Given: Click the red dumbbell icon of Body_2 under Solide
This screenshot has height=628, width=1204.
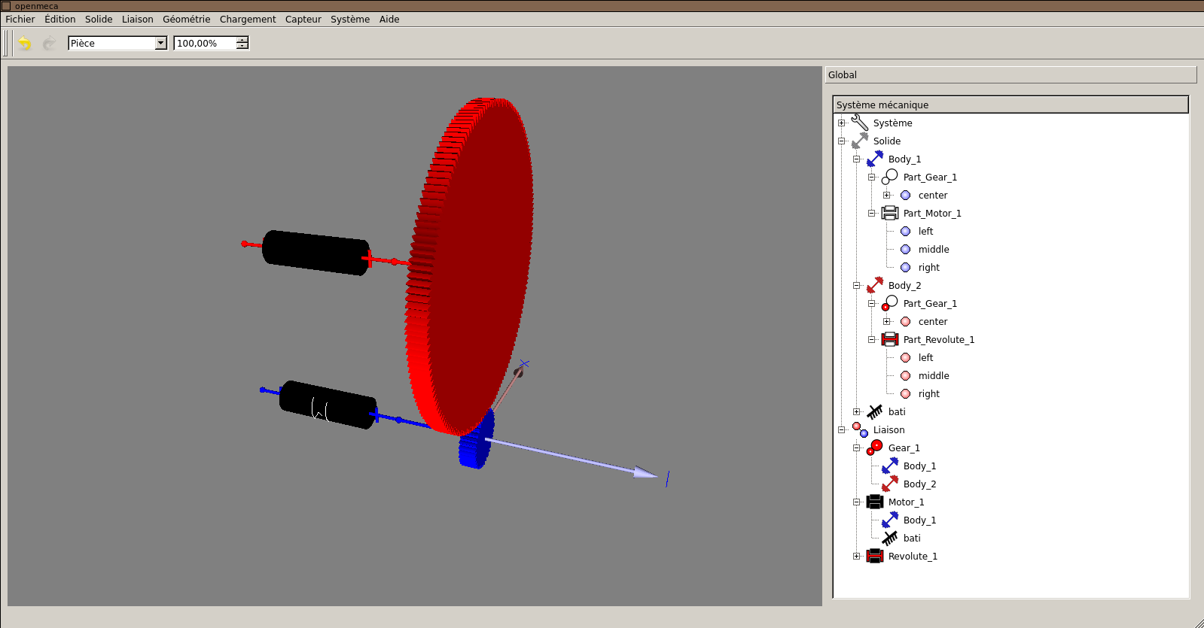Looking at the screenshot, I should pos(875,285).
